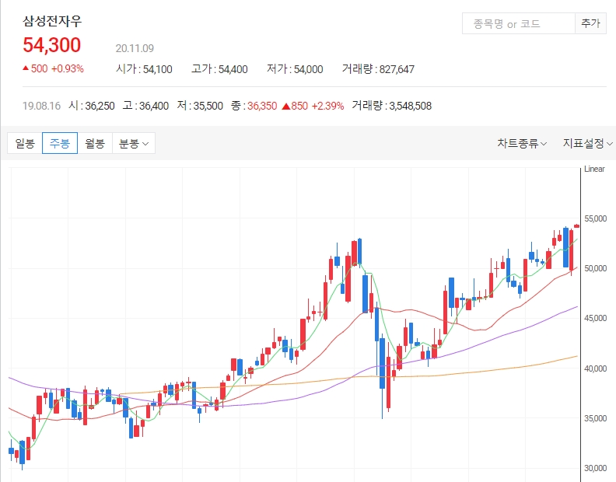Viewport: 616px width, 482px height.
Task: Click the 20.11.09 date text
Action: click(x=135, y=48)
